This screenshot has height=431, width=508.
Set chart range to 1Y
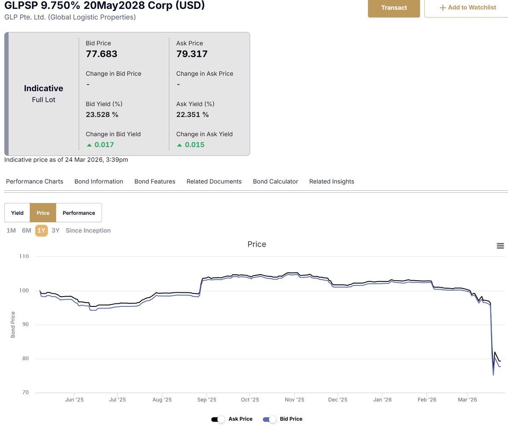[x=41, y=231]
